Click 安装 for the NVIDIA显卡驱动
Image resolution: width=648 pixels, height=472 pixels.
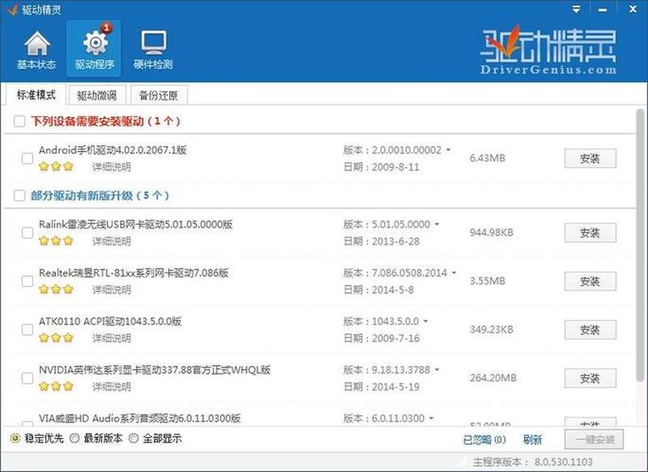coord(590,378)
